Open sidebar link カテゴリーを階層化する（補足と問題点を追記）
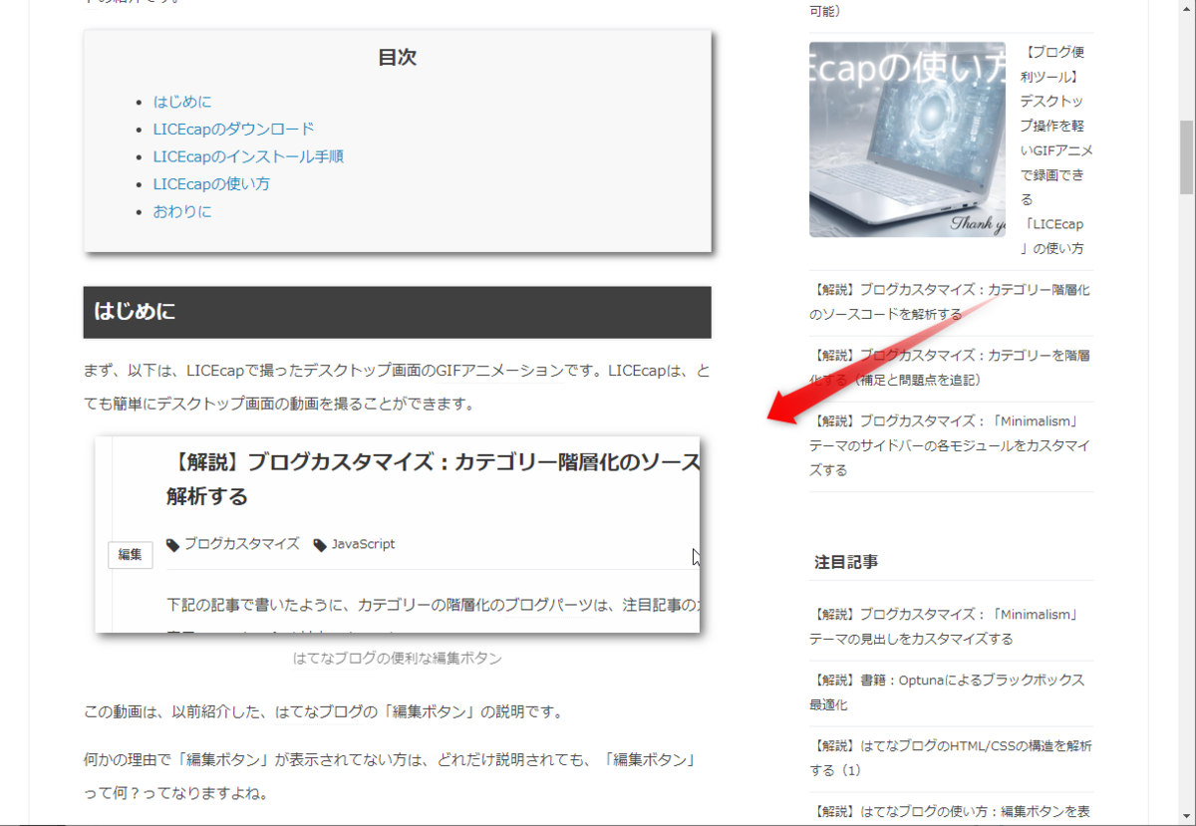 click(950, 368)
